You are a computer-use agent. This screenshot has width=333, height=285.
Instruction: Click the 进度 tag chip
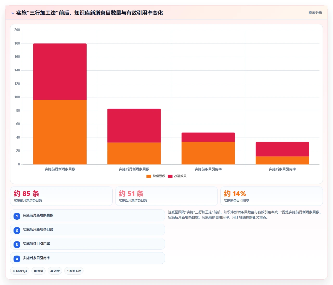click(55, 271)
